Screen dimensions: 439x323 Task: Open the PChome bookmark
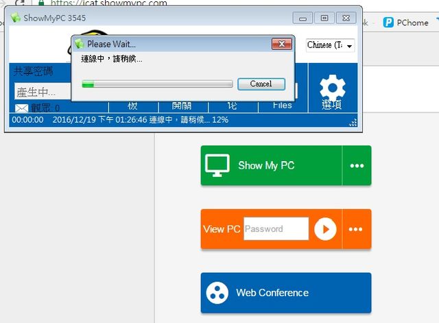pos(406,23)
